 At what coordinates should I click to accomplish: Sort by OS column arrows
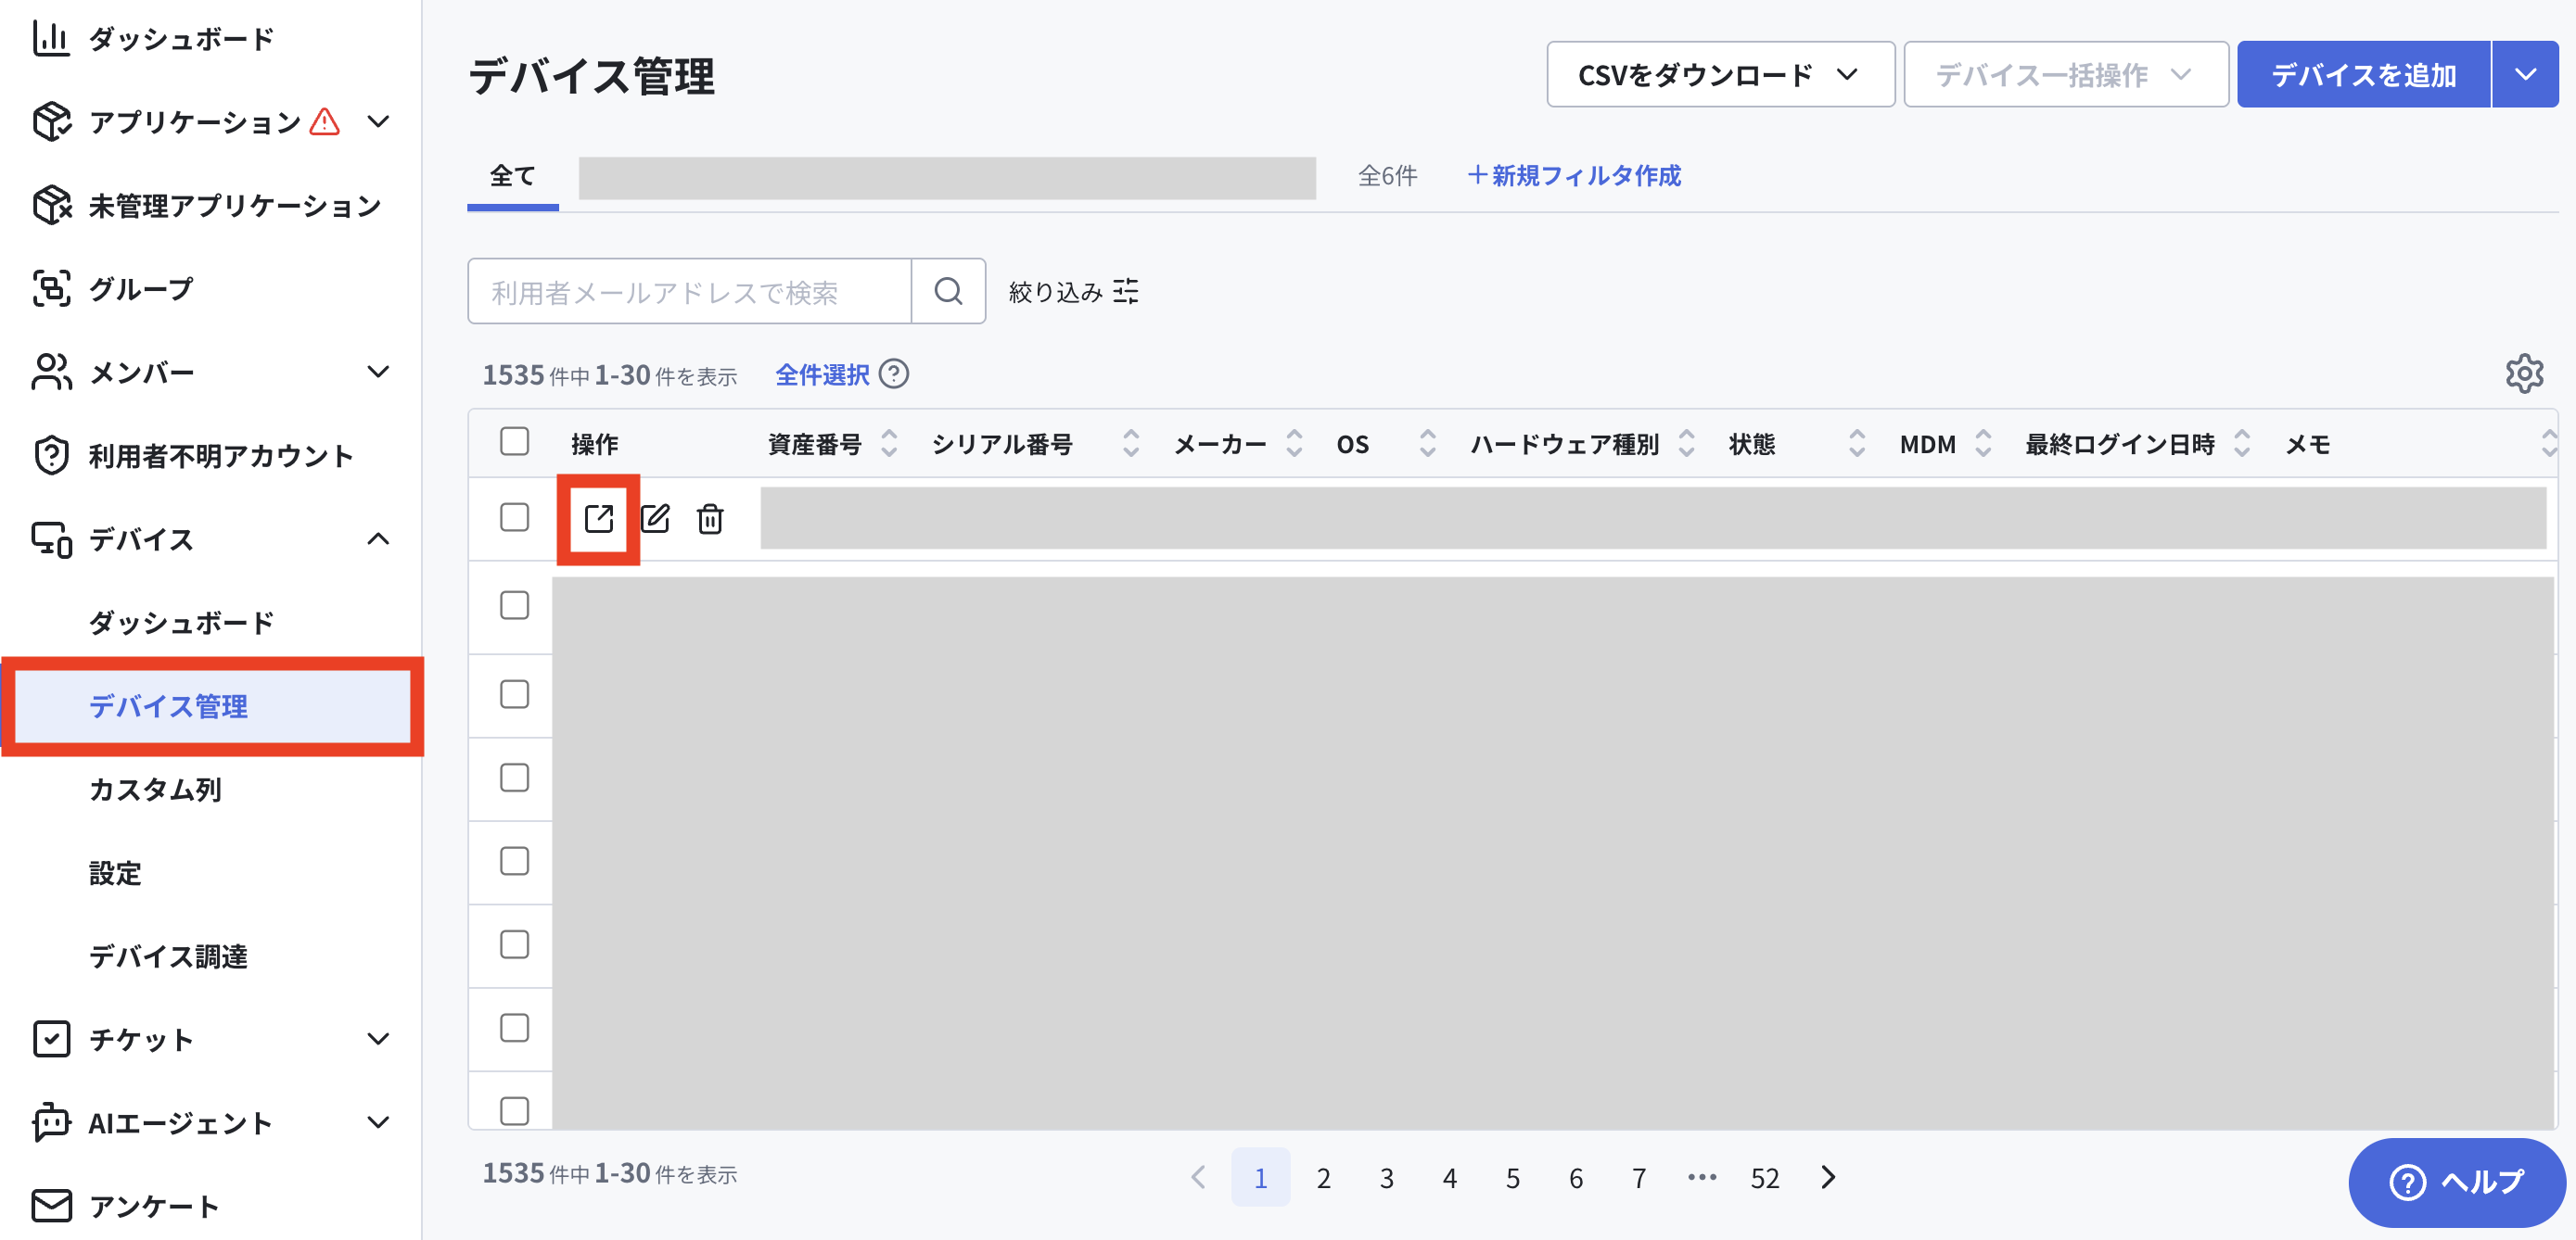click(x=1428, y=443)
